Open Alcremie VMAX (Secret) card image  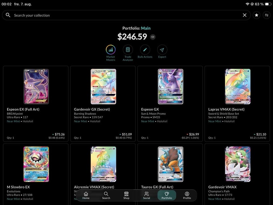[104, 164]
